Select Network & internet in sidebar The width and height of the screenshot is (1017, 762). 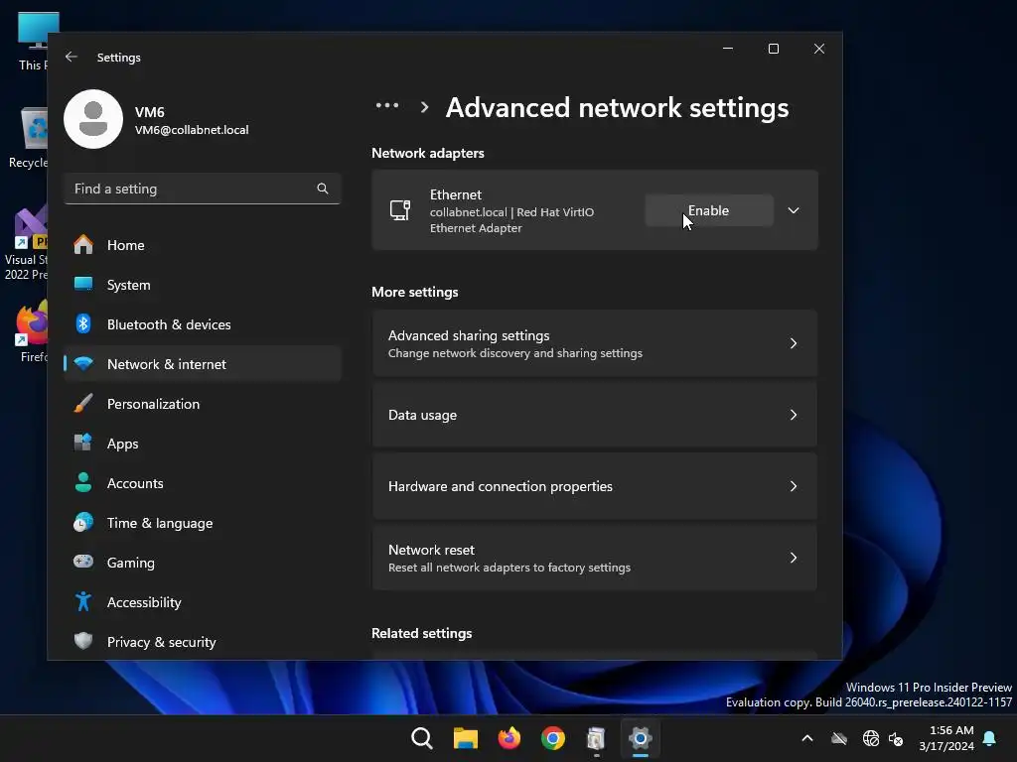coord(203,364)
